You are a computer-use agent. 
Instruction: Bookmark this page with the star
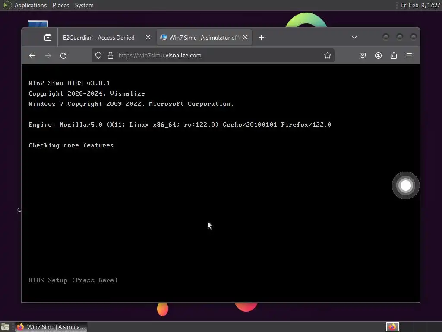coord(327,55)
